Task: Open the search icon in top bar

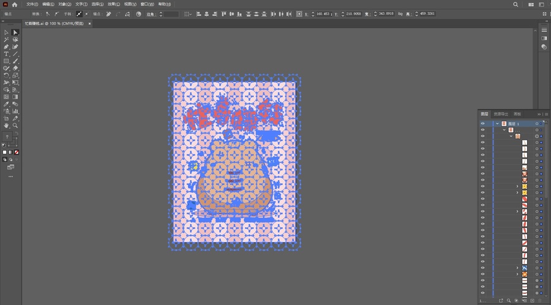Action: click(x=515, y=4)
